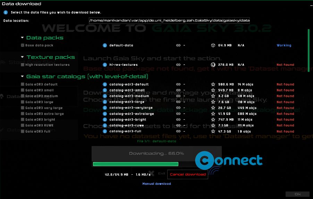313x199 pixels.
Task: Open link icon of catalog-edr3-verylarge row
Action: (178, 108)
